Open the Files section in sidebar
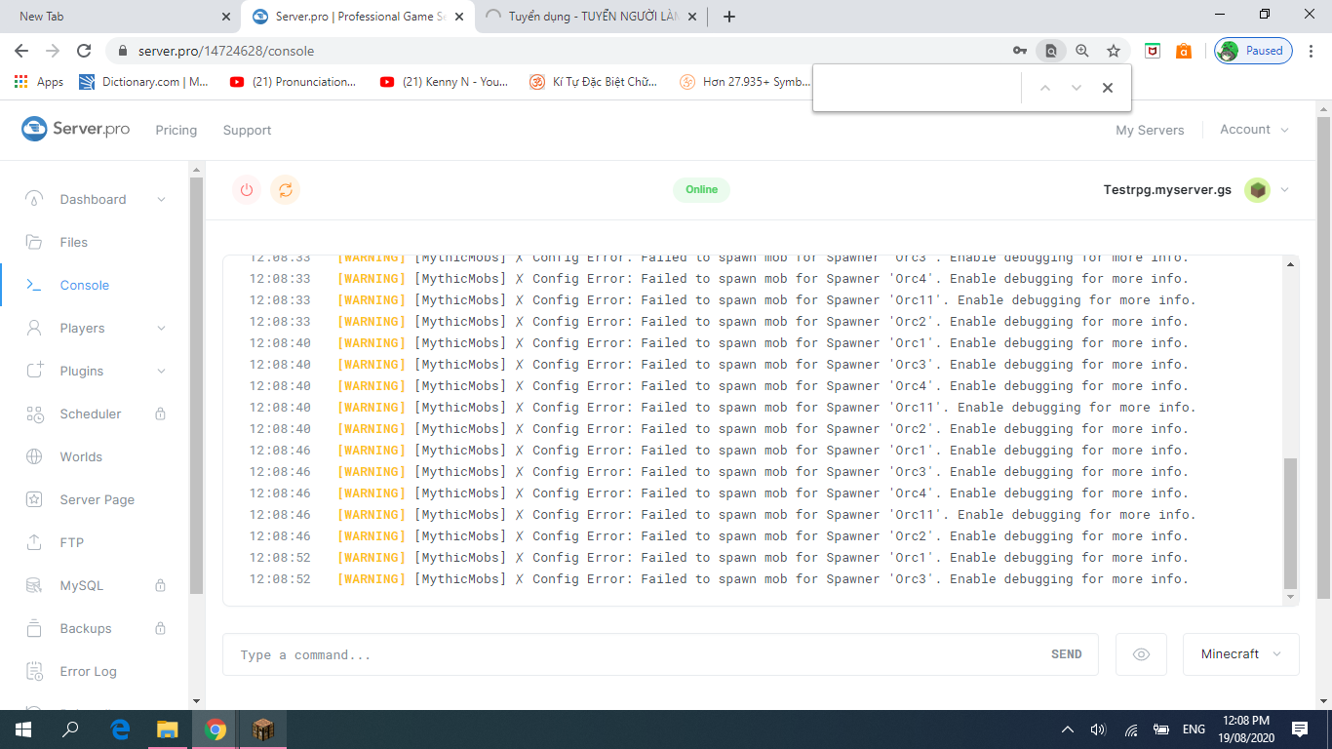Screen dimensions: 1332x749 click(73, 242)
